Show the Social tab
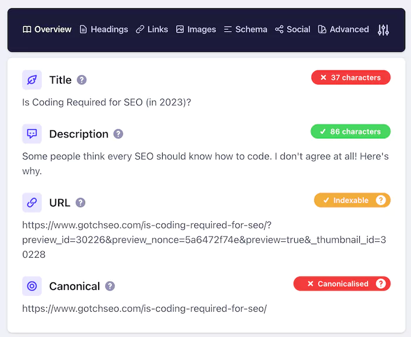The height and width of the screenshot is (337, 411). (292, 29)
